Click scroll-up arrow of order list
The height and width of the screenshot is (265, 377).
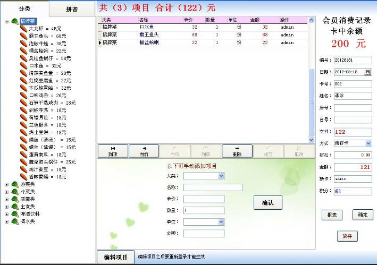pos(311,20)
